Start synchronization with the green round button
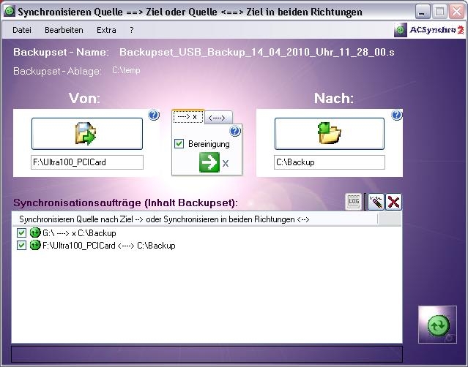 [438, 325]
